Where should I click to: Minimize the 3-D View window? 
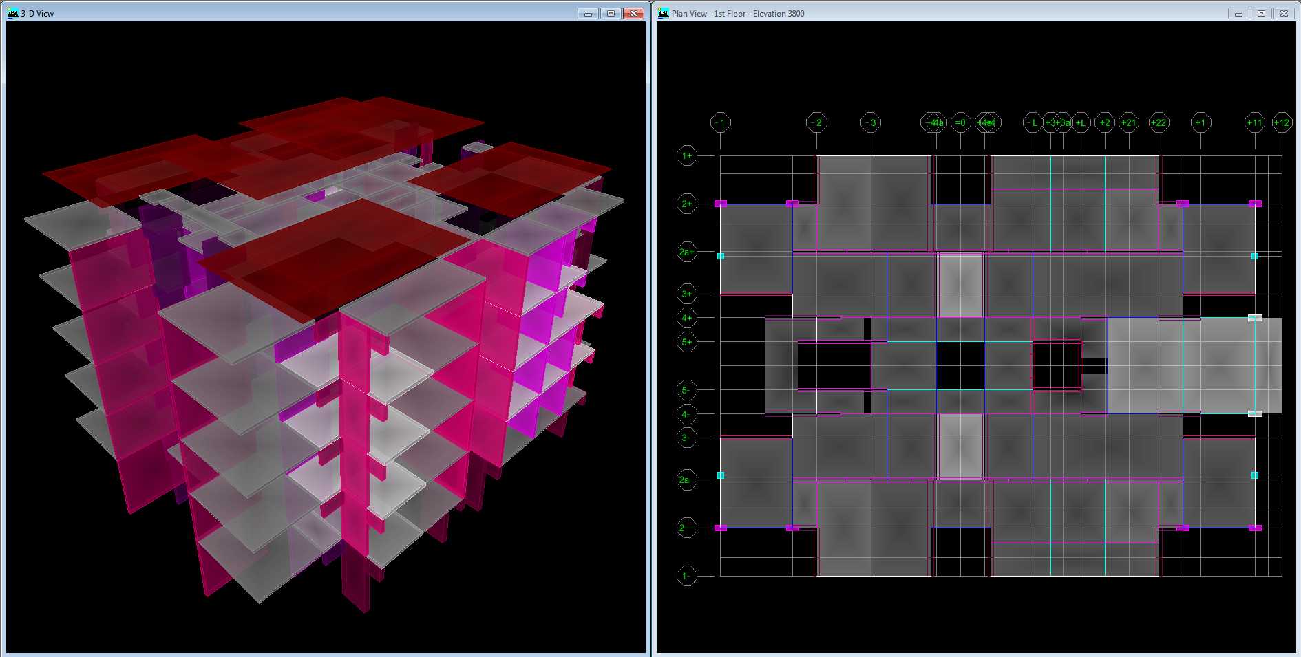(x=587, y=13)
